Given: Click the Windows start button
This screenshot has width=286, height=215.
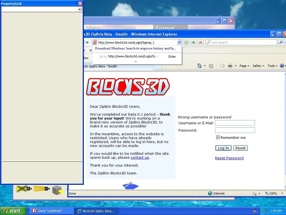Looking at the screenshot, I should (x=13, y=211).
